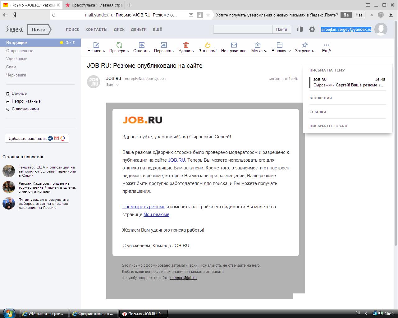The image size is (398, 318).
Task: Expand ПИСЬМА ОТ JOB.RU section
Action: (x=328, y=126)
